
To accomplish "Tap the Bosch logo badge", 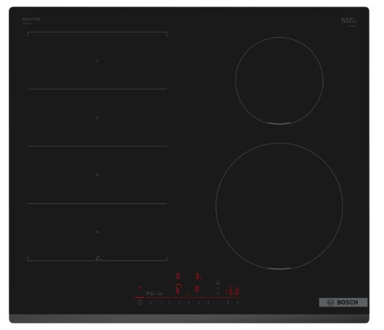I will [x=343, y=302].
